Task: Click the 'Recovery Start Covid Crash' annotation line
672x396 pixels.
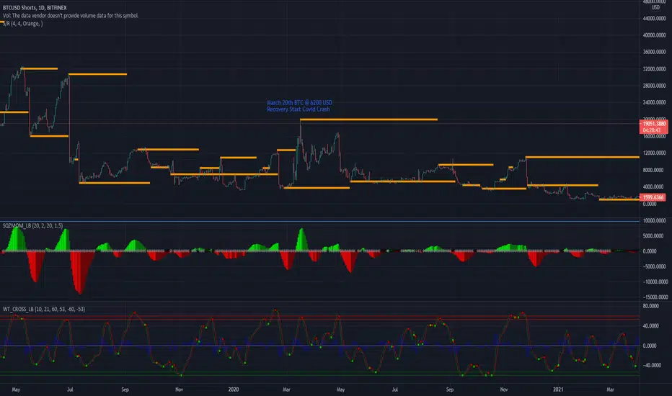Action: (299, 109)
